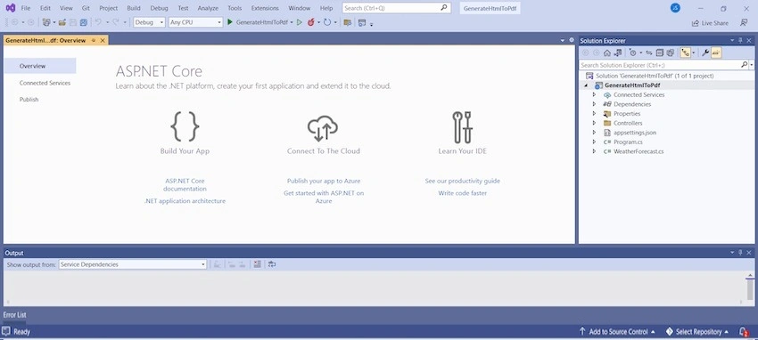The width and height of the screenshot is (758, 340).
Task: Click the New Project toolbar icon
Action: (46, 22)
